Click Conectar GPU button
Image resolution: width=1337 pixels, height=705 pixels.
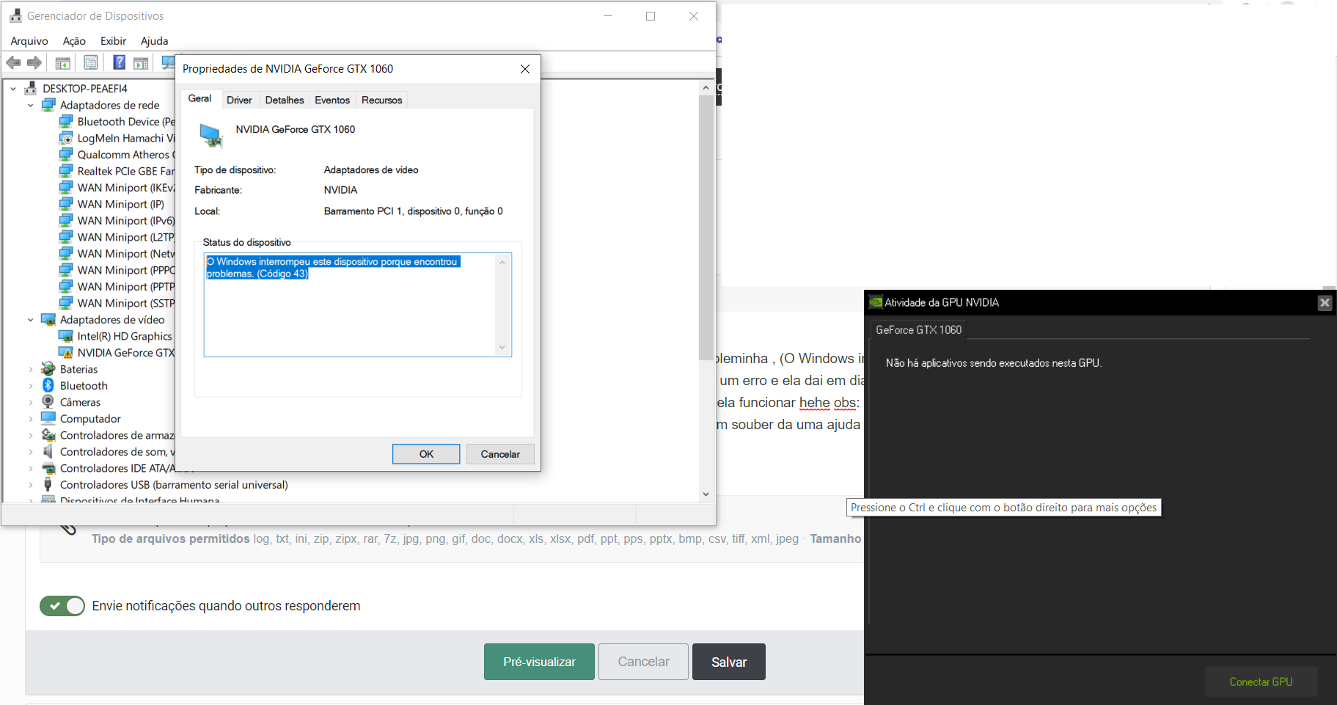1261,682
